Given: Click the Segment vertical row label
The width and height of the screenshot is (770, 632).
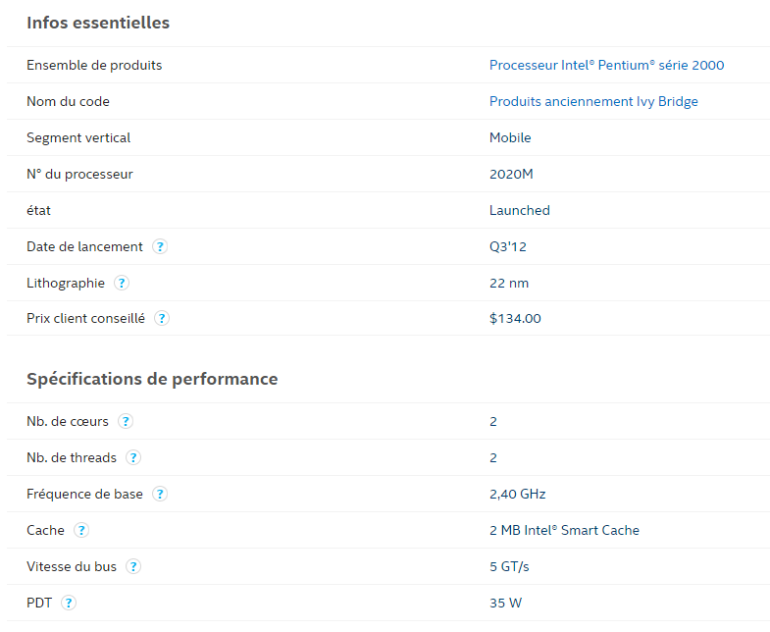Looking at the screenshot, I should pyautogui.click(x=78, y=137).
